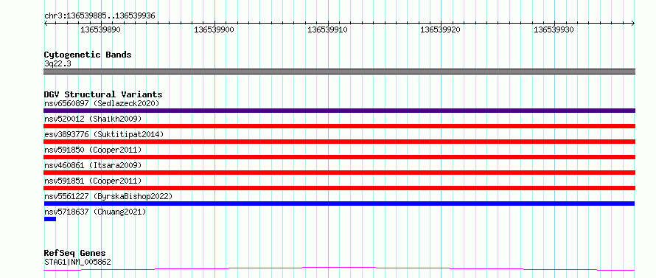
Task: Select the red bar under nsv591850
Action: pyautogui.click(x=339, y=157)
